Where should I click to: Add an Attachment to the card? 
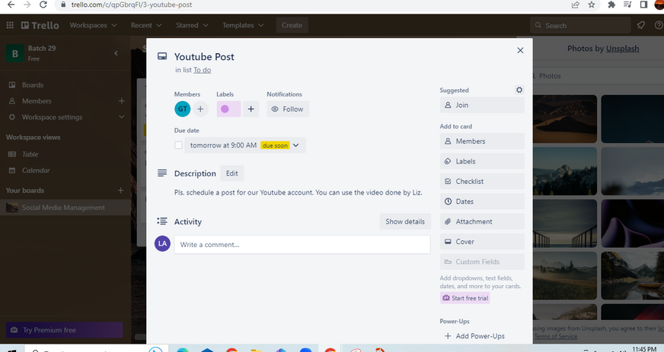[x=482, y=221]
